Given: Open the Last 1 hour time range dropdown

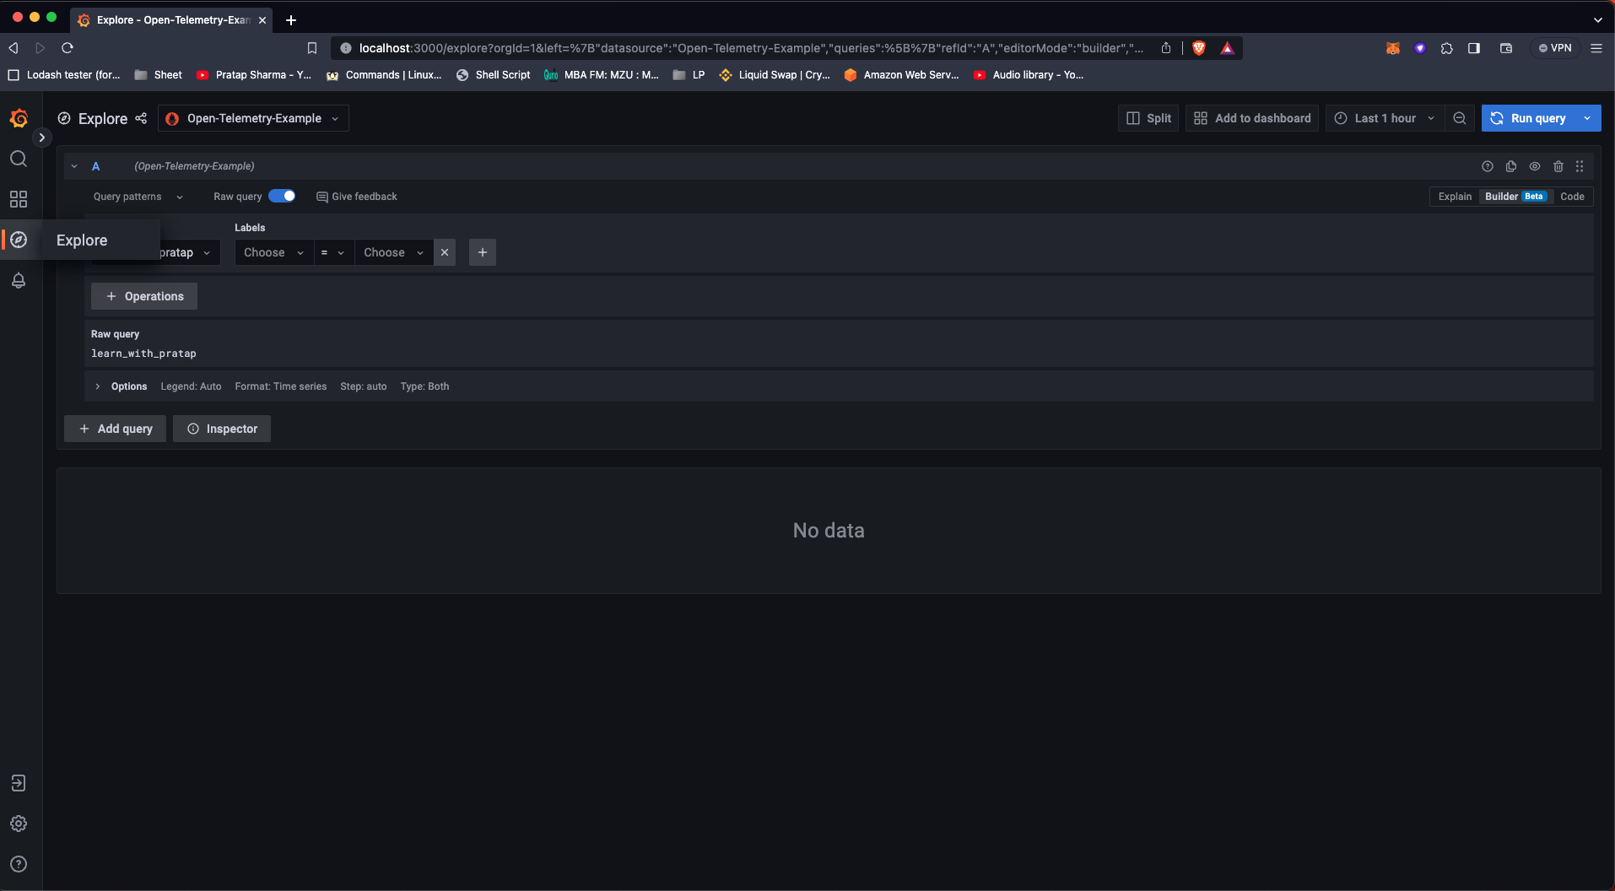Looking at the screenshot, I should [1384, 118].
